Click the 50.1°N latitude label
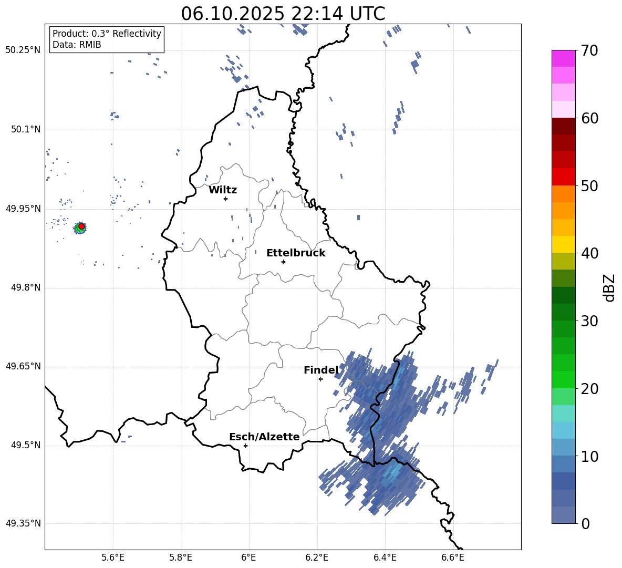Image resolution: width=622 pixels, height=568 pixels. [26, 129]
